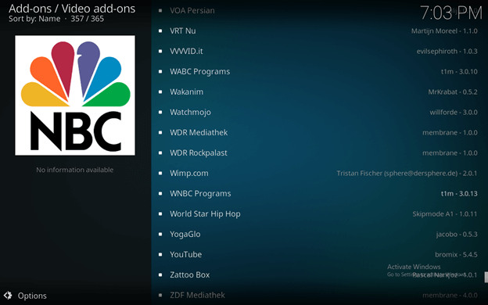Click the No information available text
488x305 pixels.
point(75,170)
